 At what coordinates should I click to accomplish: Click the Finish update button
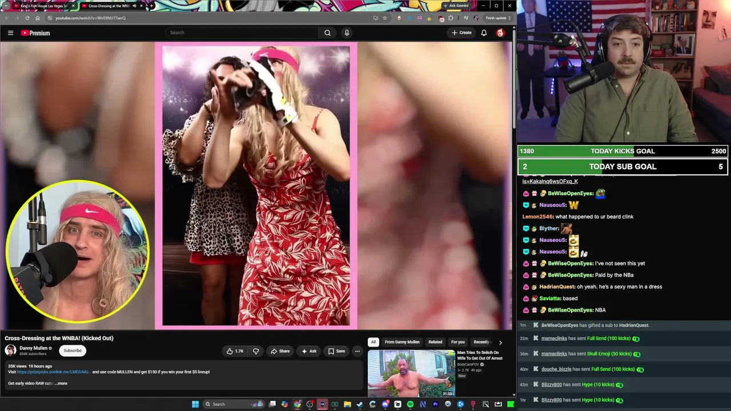tap(497, 18)
